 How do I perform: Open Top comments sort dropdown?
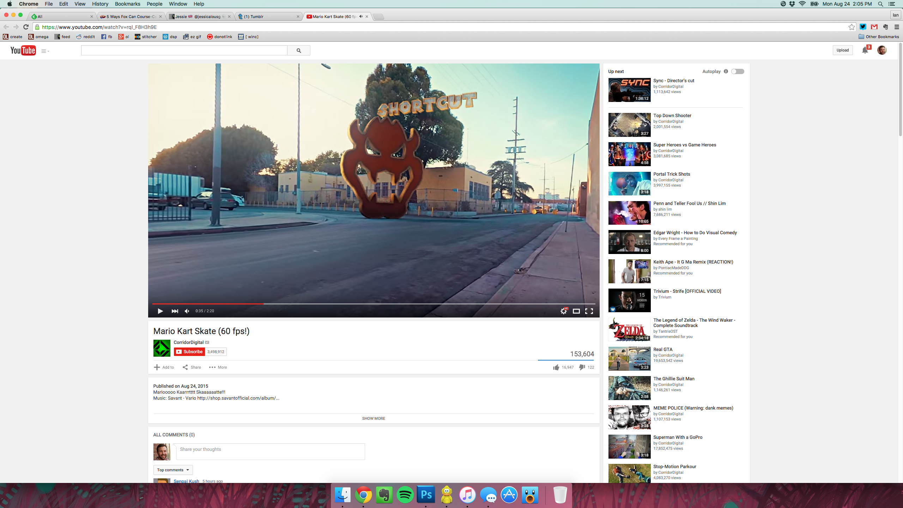(173, 470)
